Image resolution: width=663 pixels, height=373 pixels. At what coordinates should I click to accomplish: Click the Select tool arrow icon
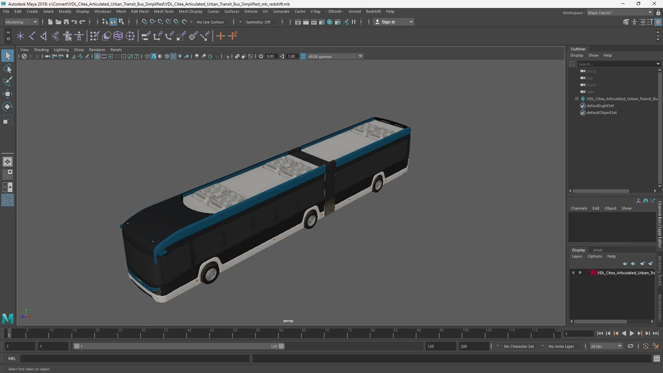8,56
